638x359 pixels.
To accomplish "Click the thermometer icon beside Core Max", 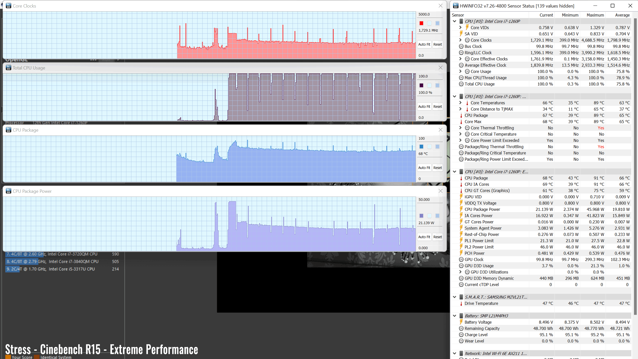I will [461, 122].
